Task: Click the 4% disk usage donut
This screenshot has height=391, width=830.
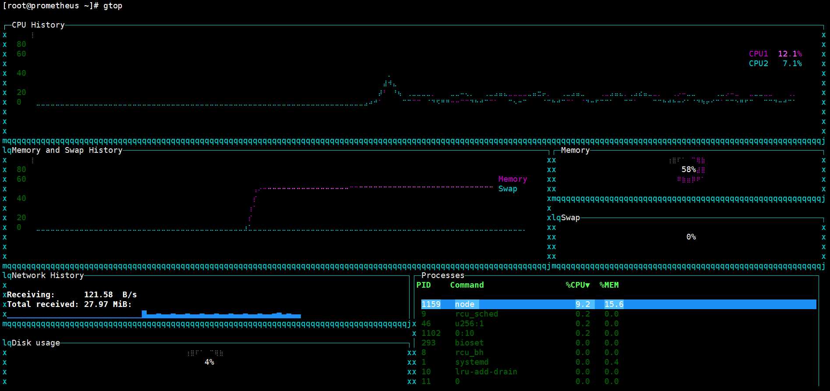Action: click(x=209, y=362)
